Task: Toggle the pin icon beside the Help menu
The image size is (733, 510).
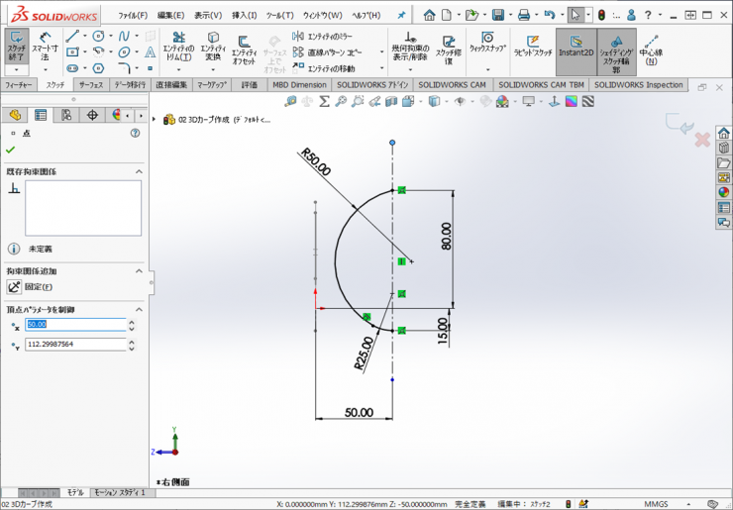Action: tap(400, 16)
